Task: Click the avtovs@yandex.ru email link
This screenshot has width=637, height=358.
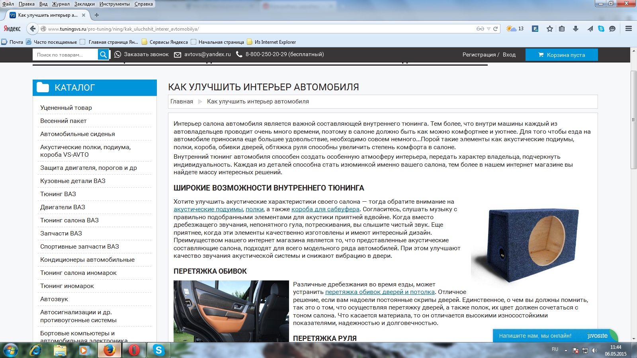Action: pyautogui.click(x=203, y=54)
